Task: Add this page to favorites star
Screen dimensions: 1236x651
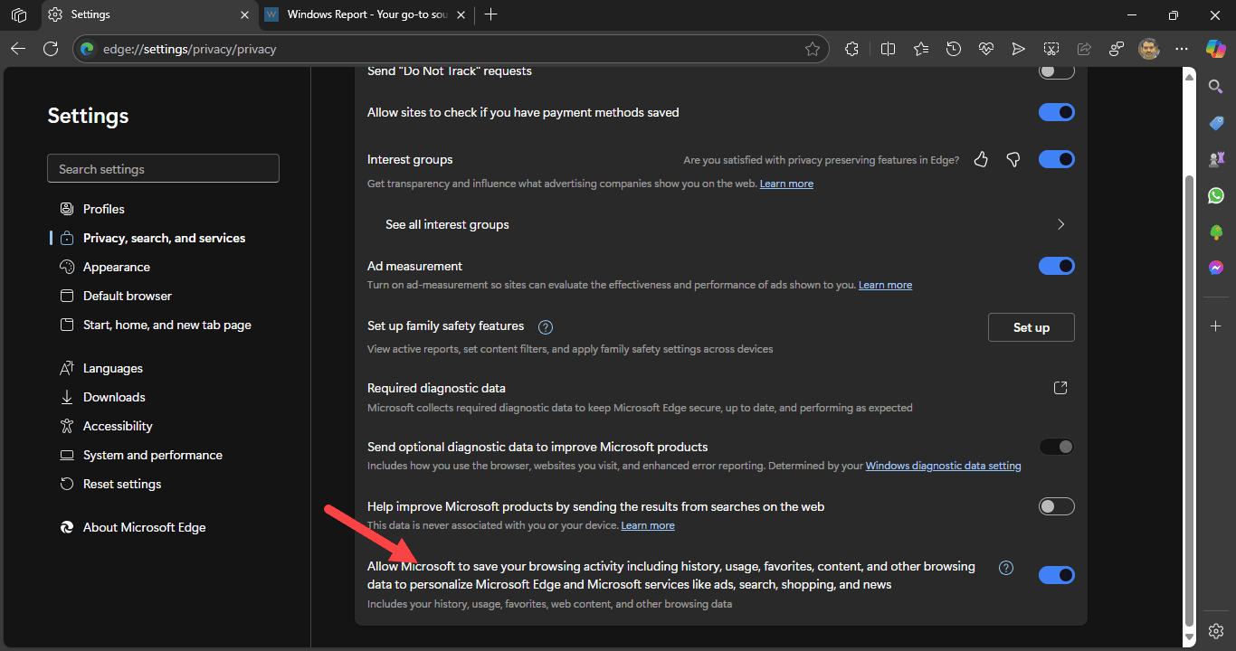Action: click(812, 49)
